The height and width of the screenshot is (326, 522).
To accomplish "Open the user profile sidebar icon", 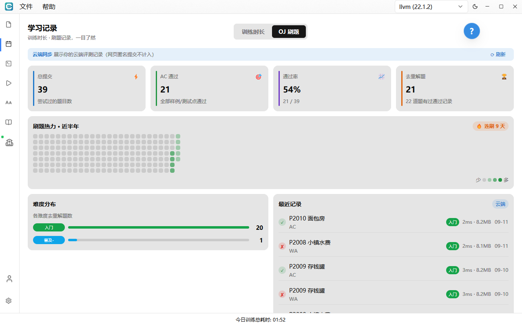I will point(9,279).
